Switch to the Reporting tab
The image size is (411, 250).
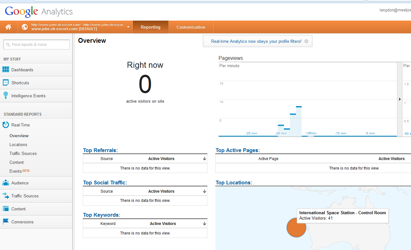click(151, 27)
